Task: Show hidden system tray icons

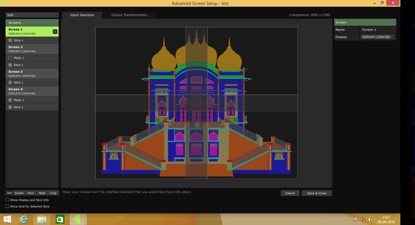Action: pos(349,219)
